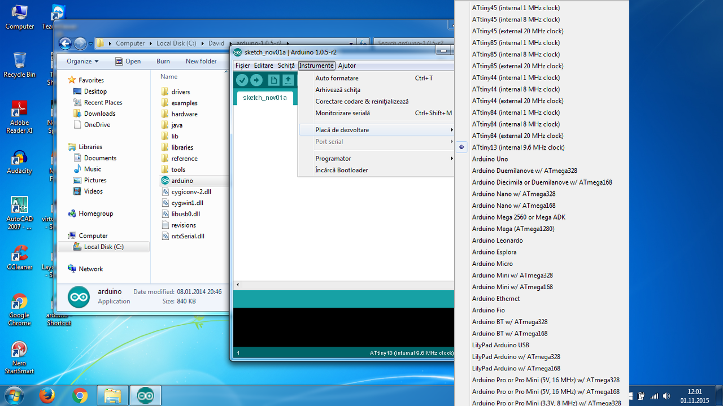Screen dimensions: 723x406
Task: Expand the Placă de dezvoltare submenu
Action: [376, 130]
